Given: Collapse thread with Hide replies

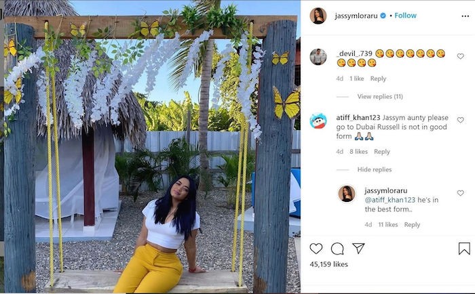Looking at the screenshot, I should (374, 169).
